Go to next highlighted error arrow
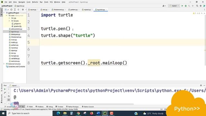 tap(204, 13)
